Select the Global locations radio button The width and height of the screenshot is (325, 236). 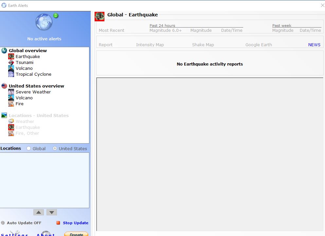tap(28, 148)
